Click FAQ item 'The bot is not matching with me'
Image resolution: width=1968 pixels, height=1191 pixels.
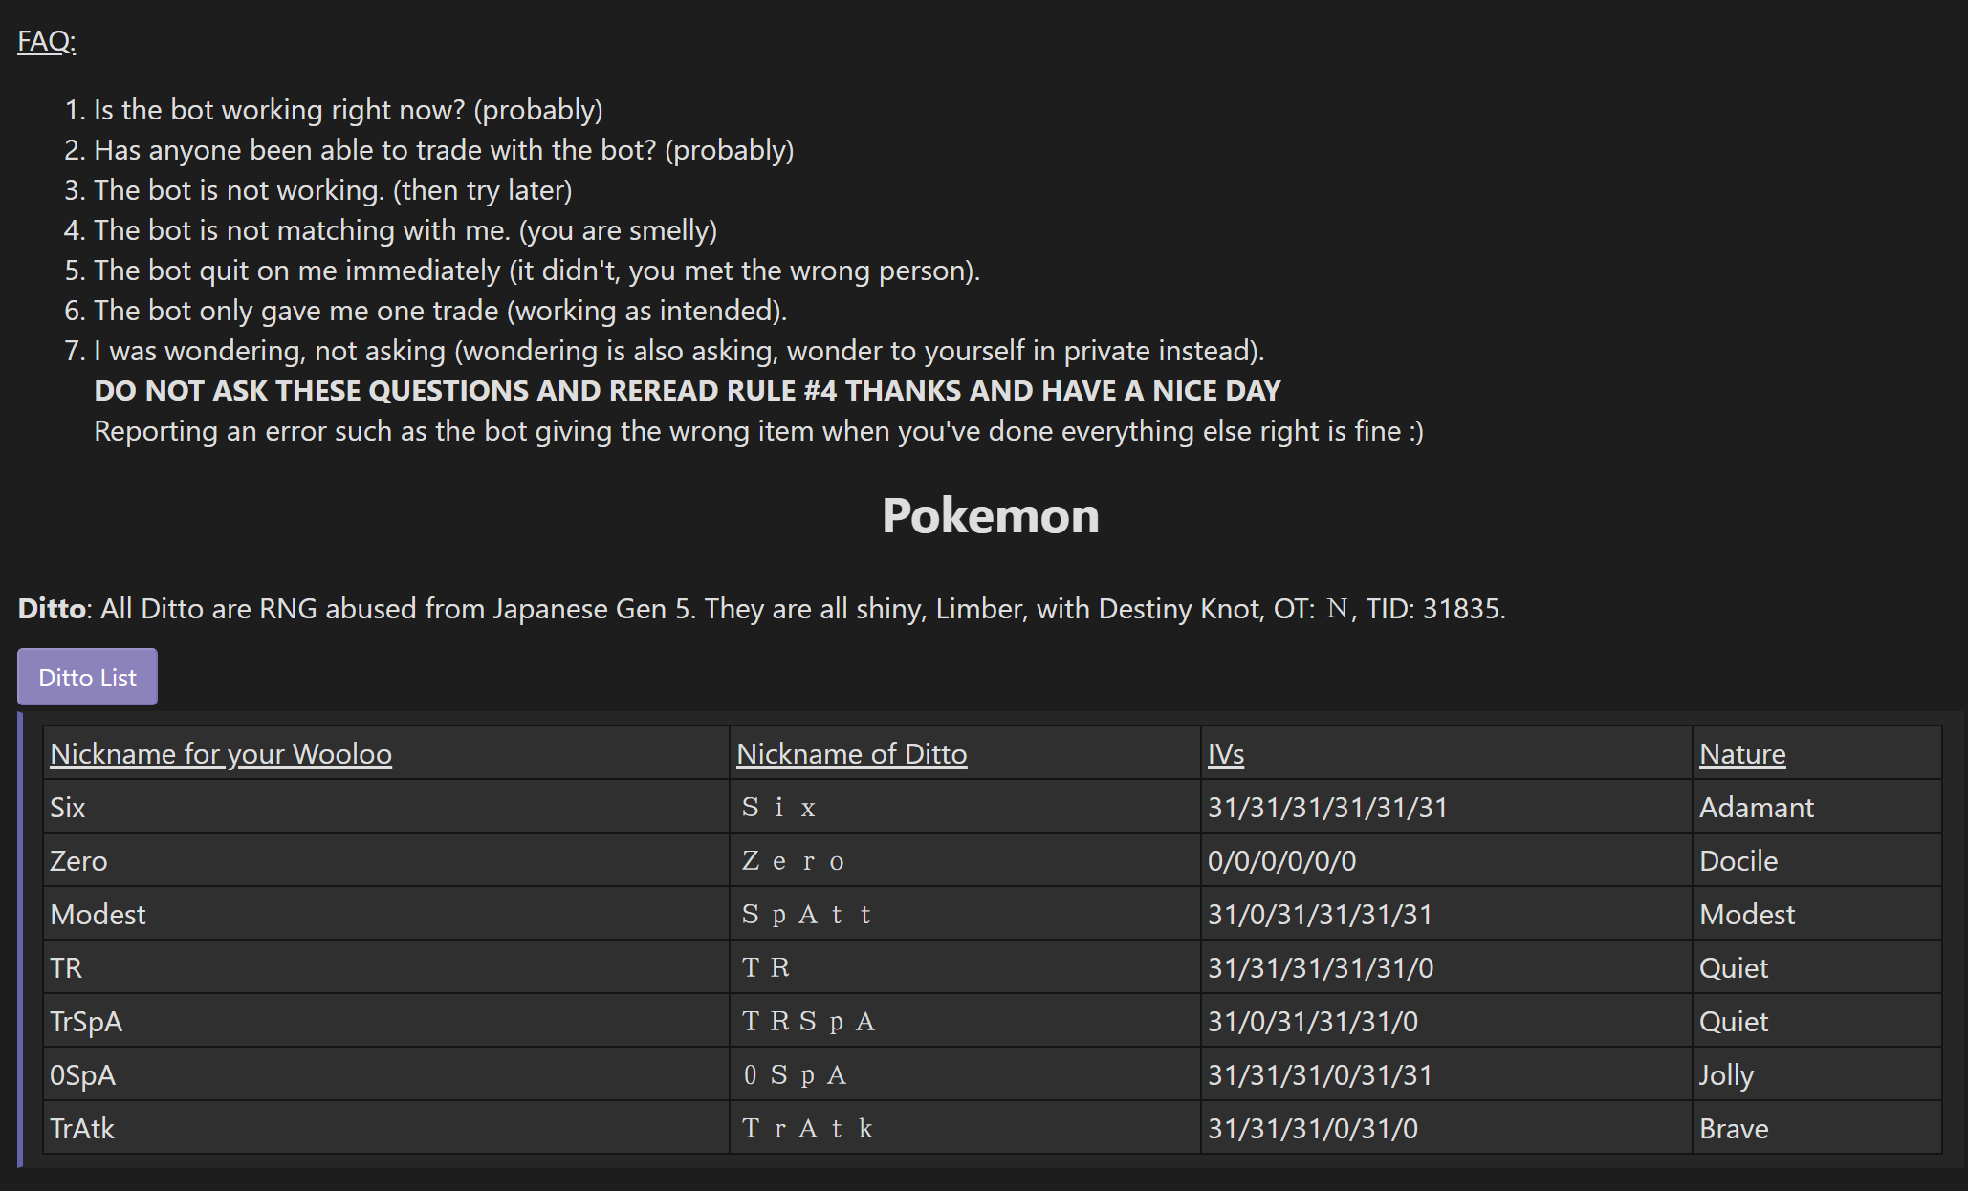click(405, 230)
